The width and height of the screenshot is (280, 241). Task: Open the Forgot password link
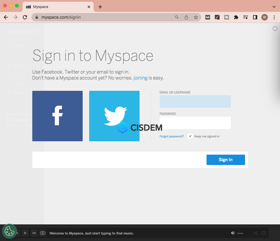pyautogui.click(x=172, y=136)
